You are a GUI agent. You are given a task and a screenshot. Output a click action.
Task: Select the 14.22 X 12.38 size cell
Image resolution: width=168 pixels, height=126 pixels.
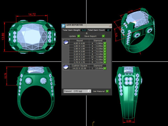pos(79,68)
